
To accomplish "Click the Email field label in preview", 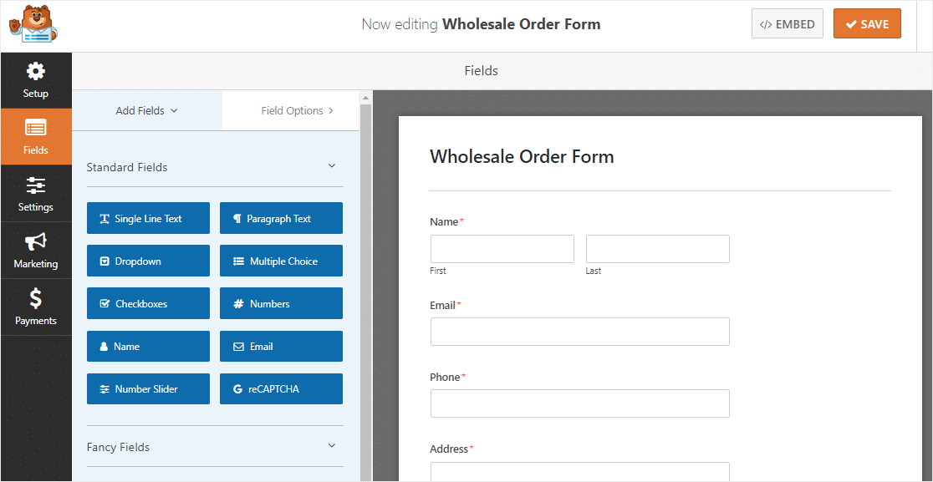I will pyautogui.click(x=443, y=306).
